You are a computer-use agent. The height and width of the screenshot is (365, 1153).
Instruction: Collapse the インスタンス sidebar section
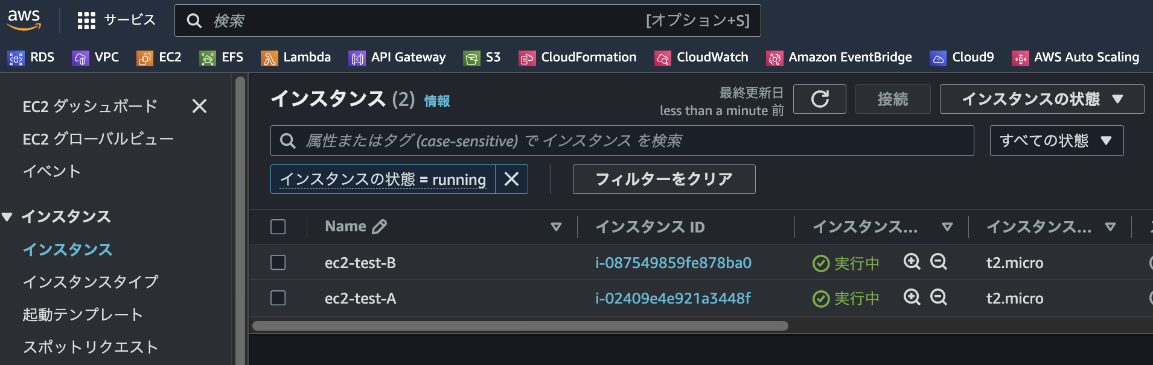point(8,216)
